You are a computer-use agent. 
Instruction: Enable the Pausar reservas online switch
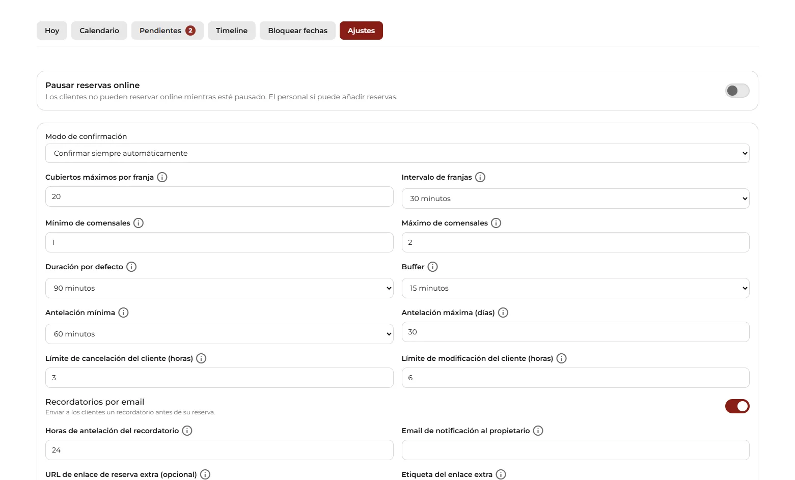click(x=737, y=91)
